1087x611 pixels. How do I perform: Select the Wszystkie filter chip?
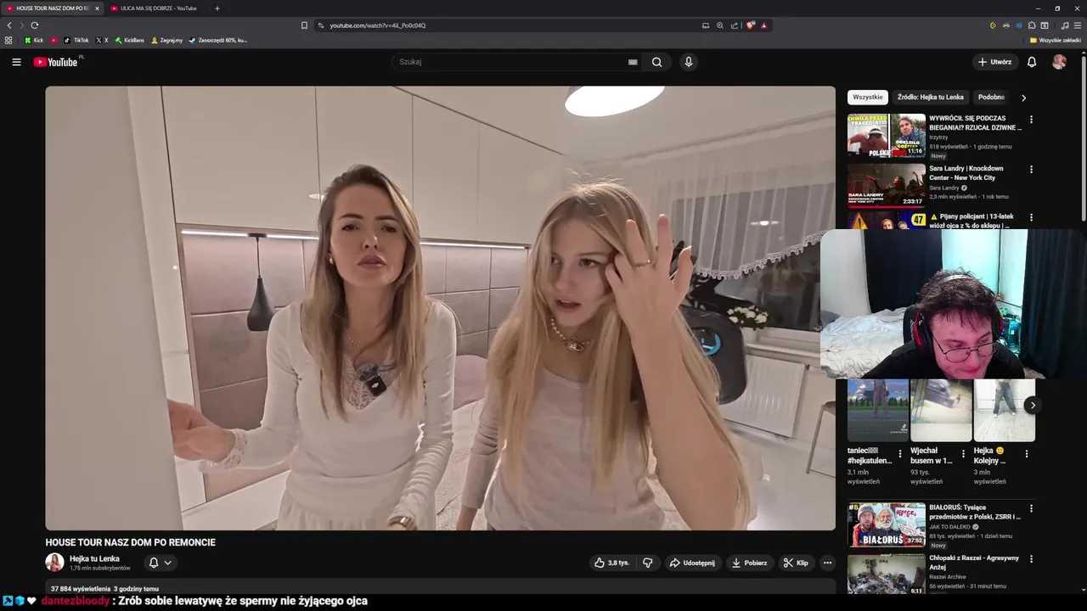click(x=867, y=98)
